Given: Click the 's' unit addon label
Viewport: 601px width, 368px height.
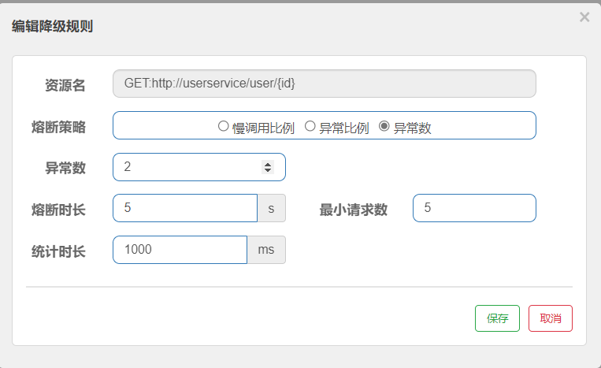Looking at the screenshot, I should (x=272, y=208).
